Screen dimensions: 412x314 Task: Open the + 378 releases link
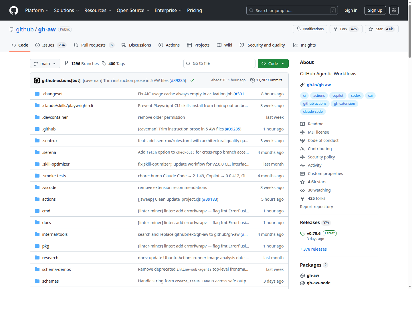[x=313, y=249]
